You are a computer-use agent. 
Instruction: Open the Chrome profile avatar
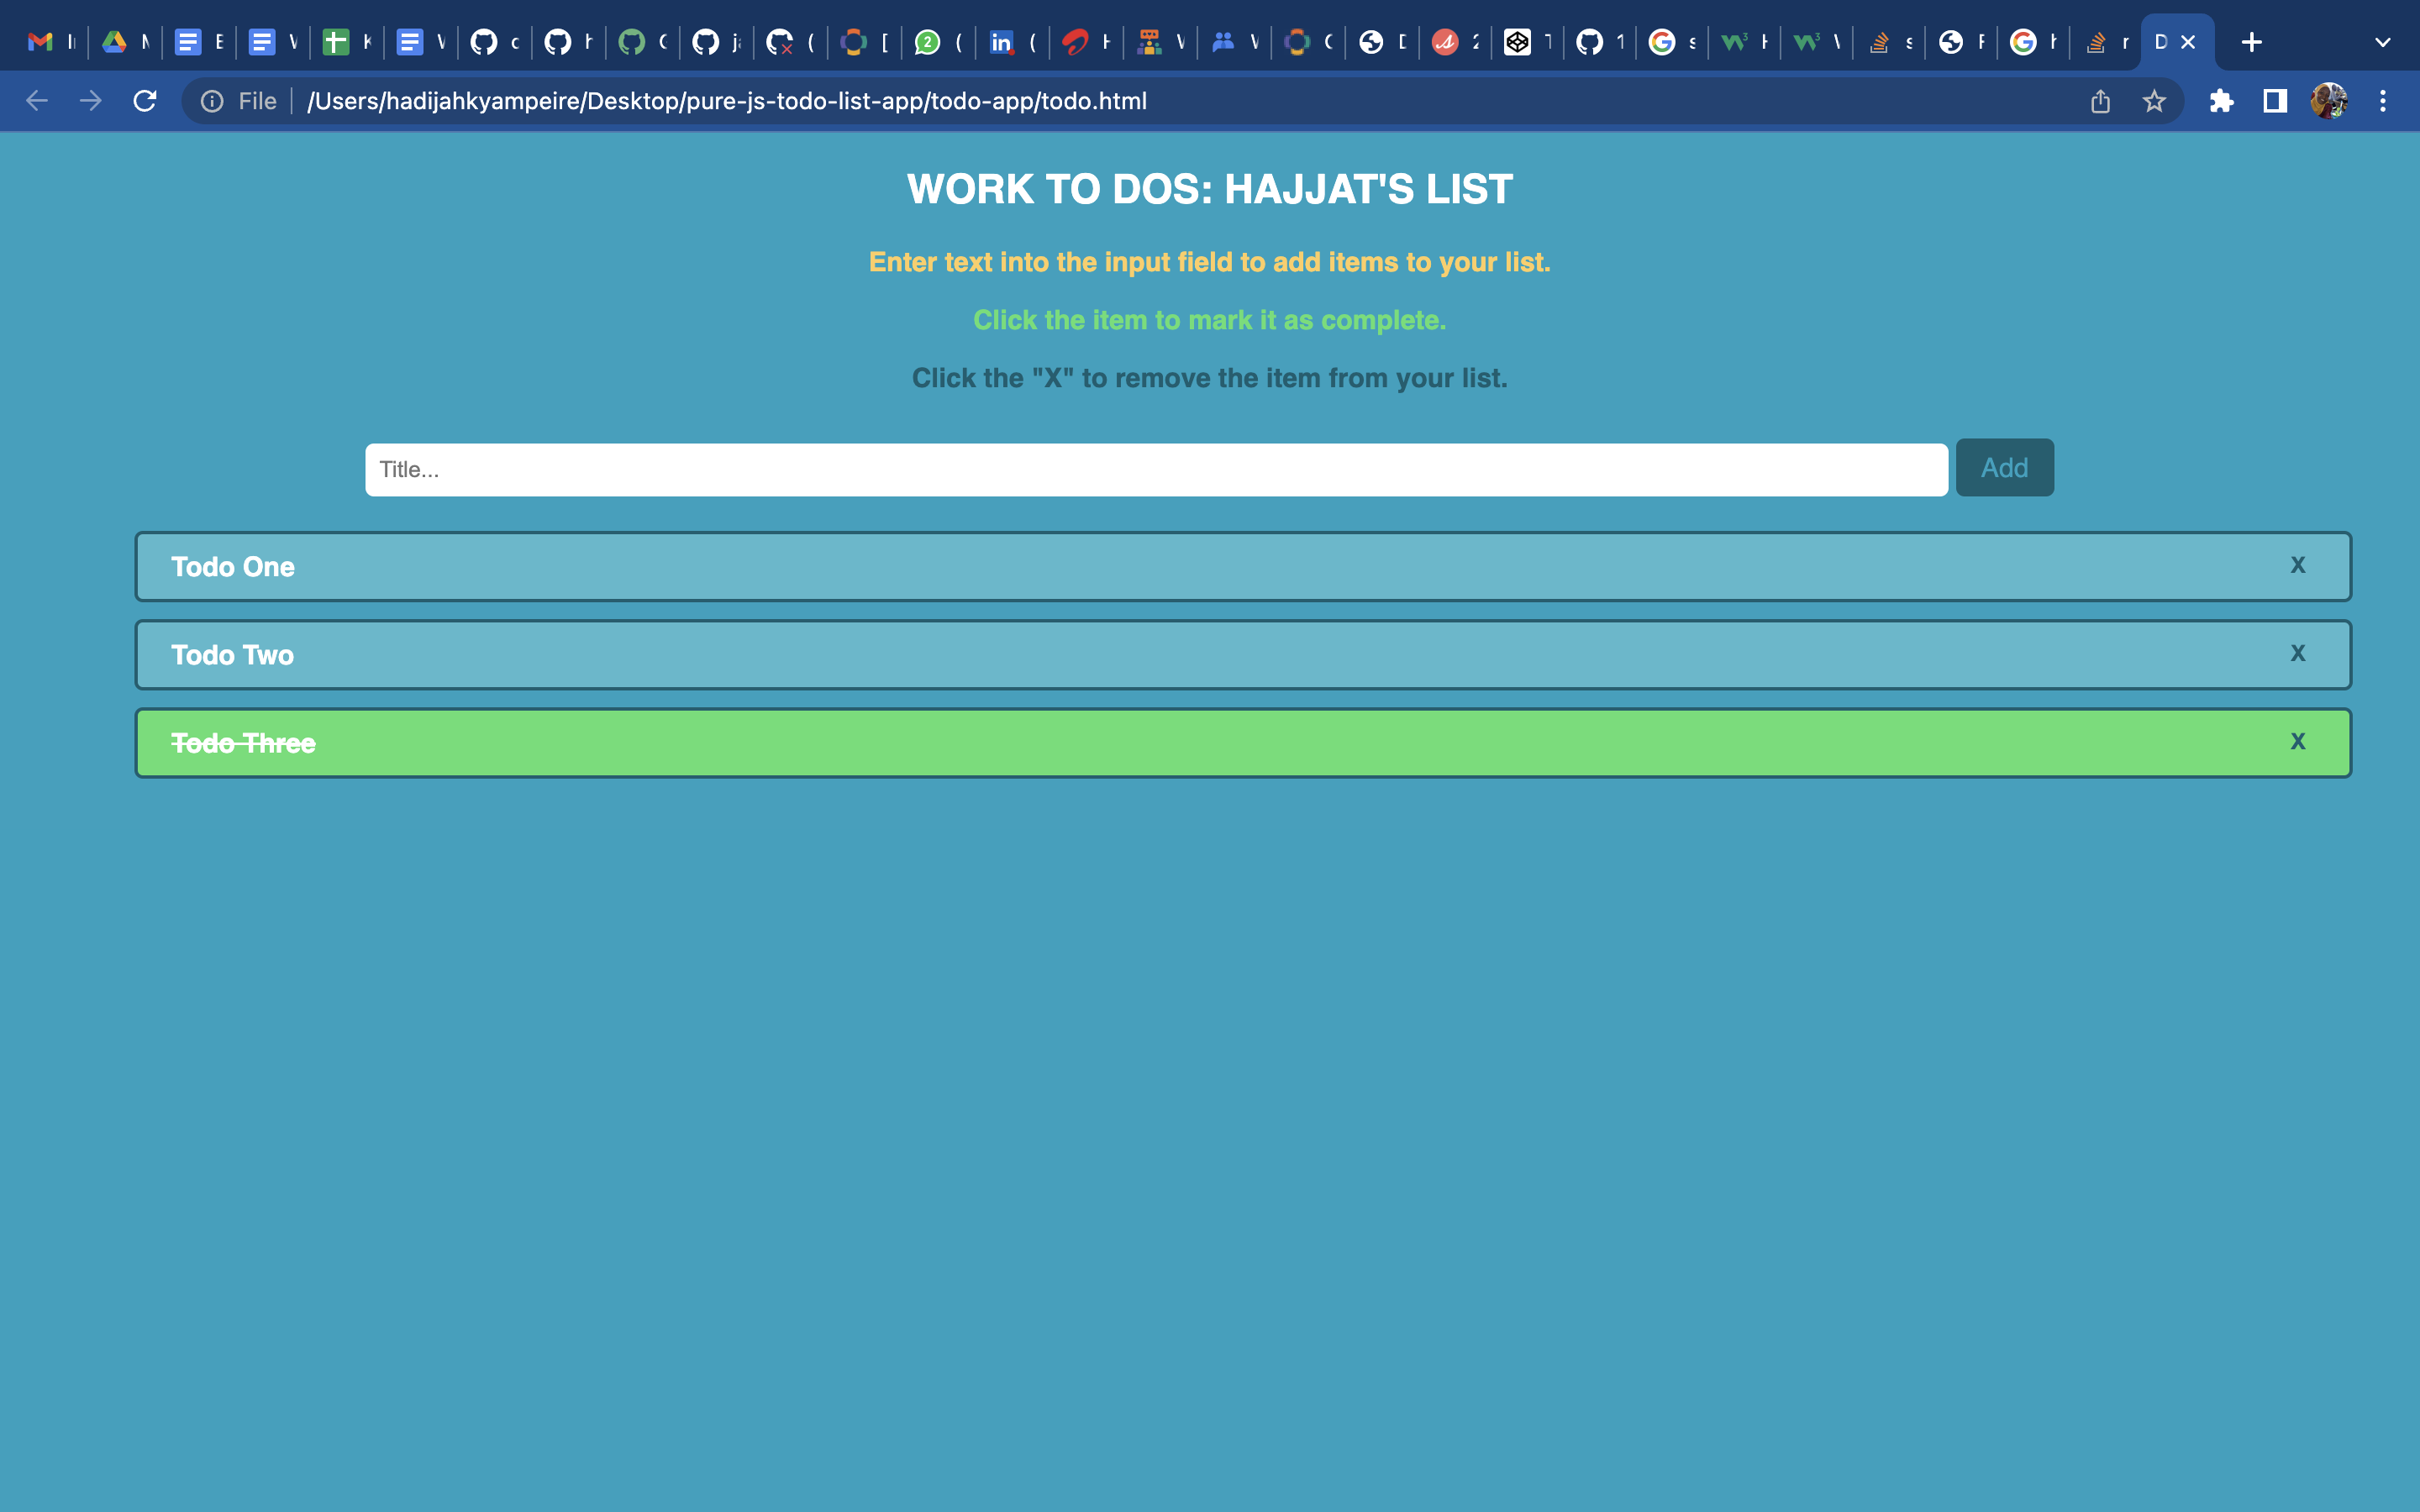pyautogui.click(x=2329, y=101)
